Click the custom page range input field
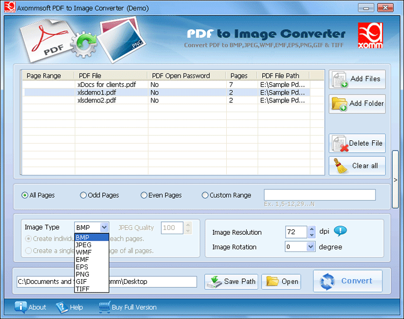 pyautogui.click(x=320, y=195)
